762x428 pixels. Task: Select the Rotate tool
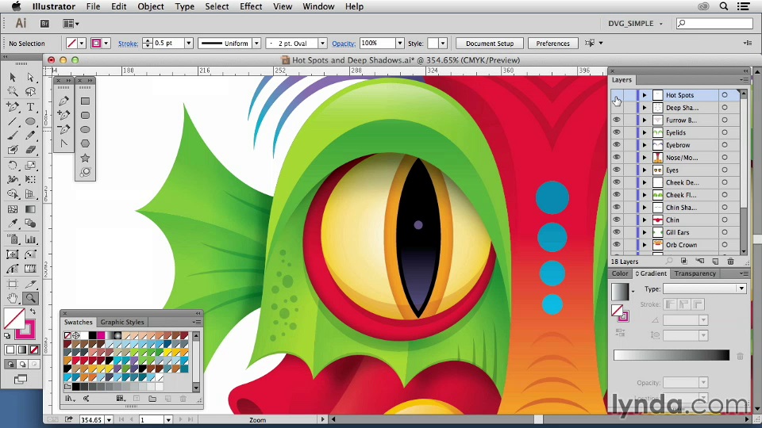[x=13, y=166]
